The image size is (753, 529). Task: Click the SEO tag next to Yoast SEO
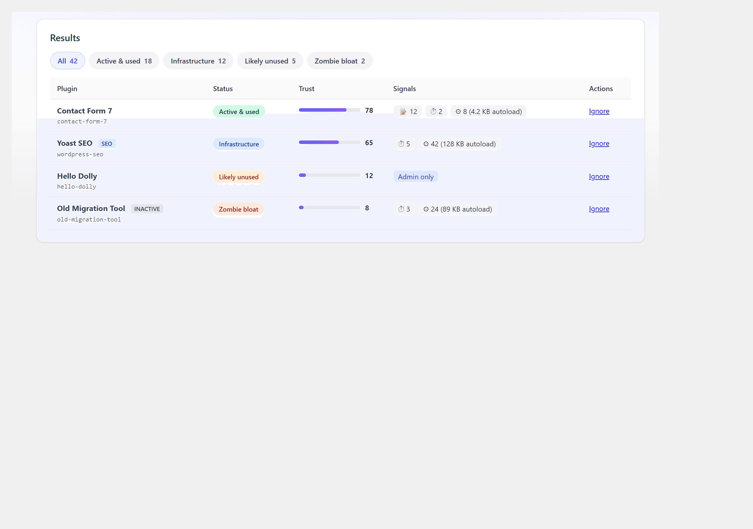point(106,143)
